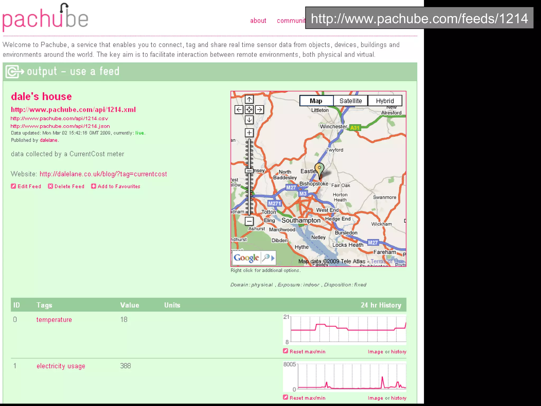Click the green live status text
Viewport: 541px width, 406px height.
click(x=139, y=133)
